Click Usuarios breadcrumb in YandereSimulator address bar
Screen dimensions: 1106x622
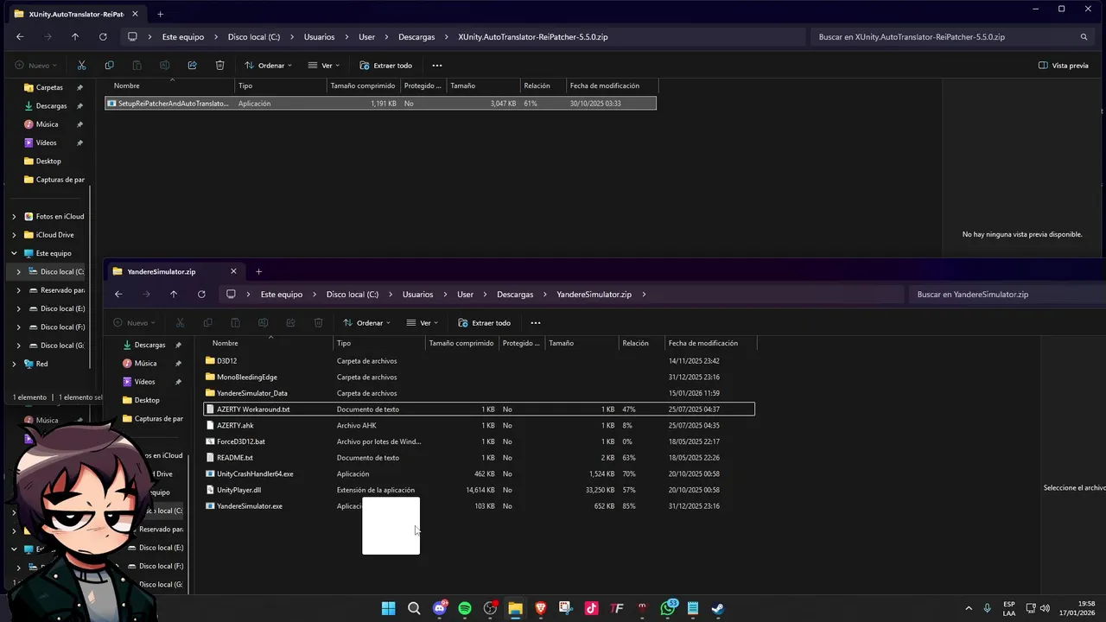tap(417, 295)
